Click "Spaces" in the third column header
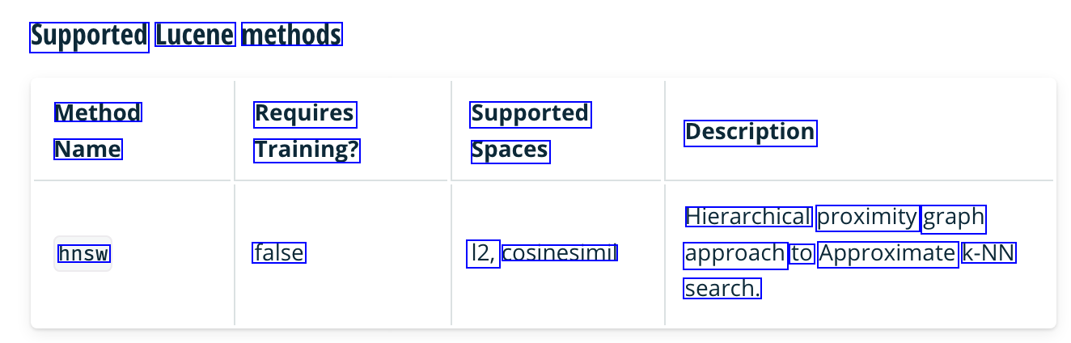1071x343 pixels. pos(510,151)
